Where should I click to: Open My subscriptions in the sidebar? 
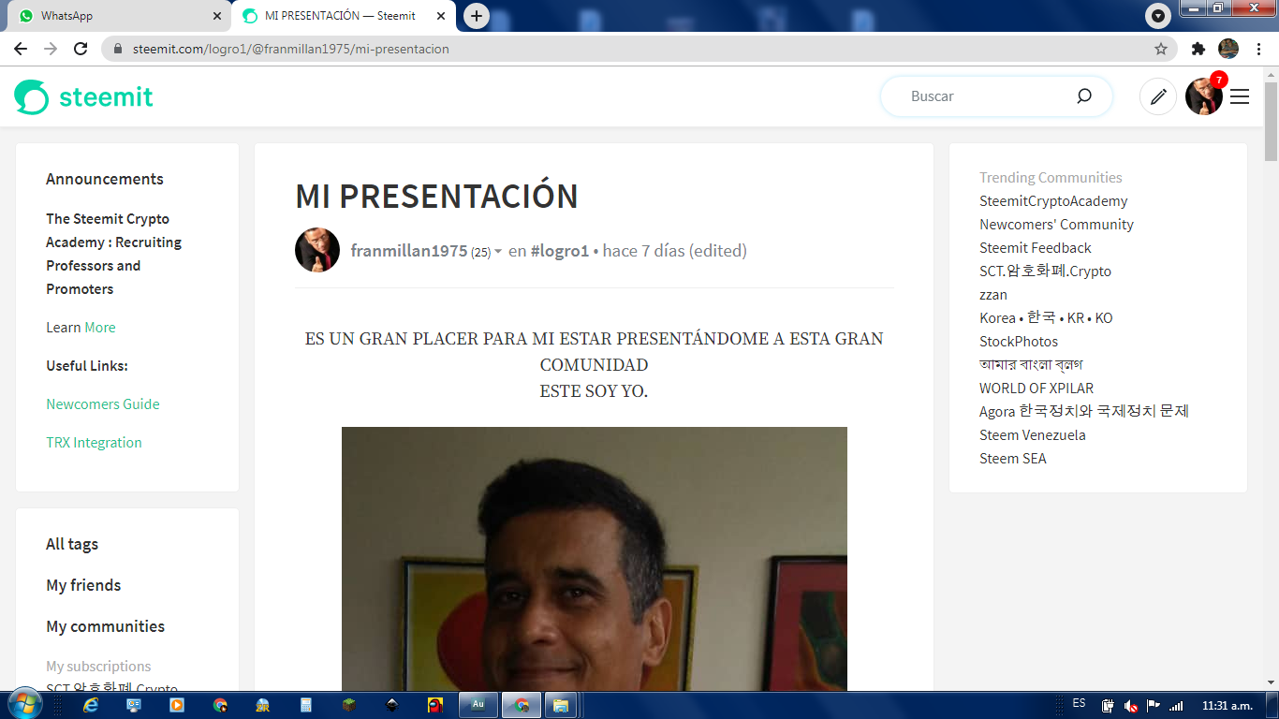tap(98, 667)
